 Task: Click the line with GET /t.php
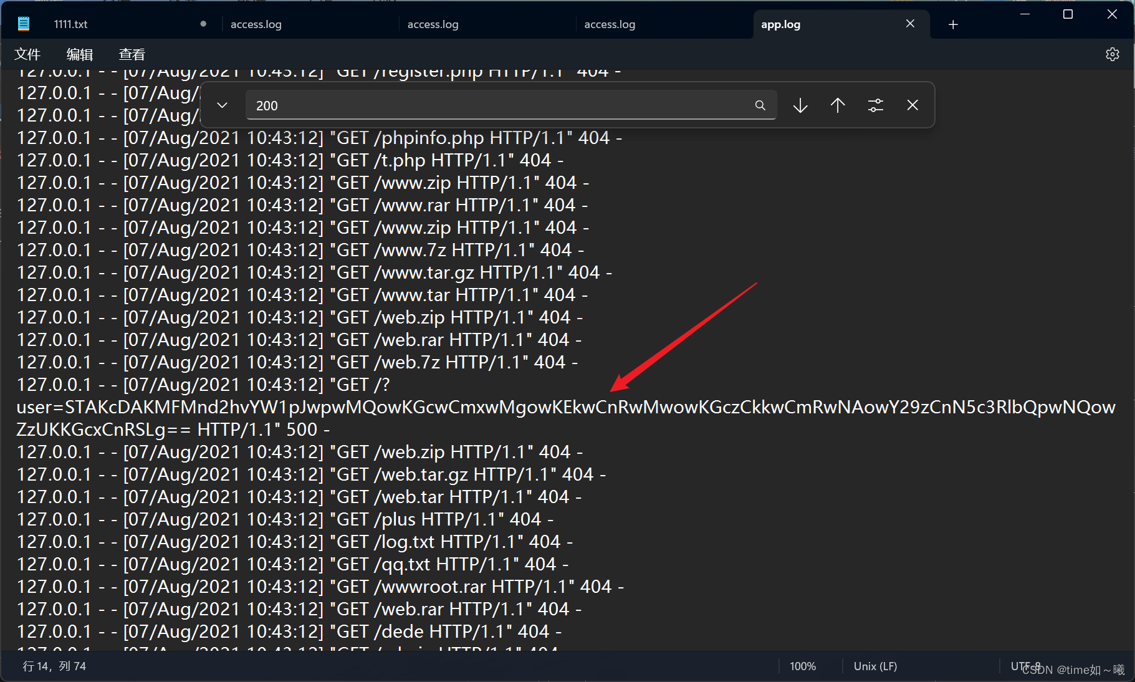pyautogui.click(x=290, y=160)
